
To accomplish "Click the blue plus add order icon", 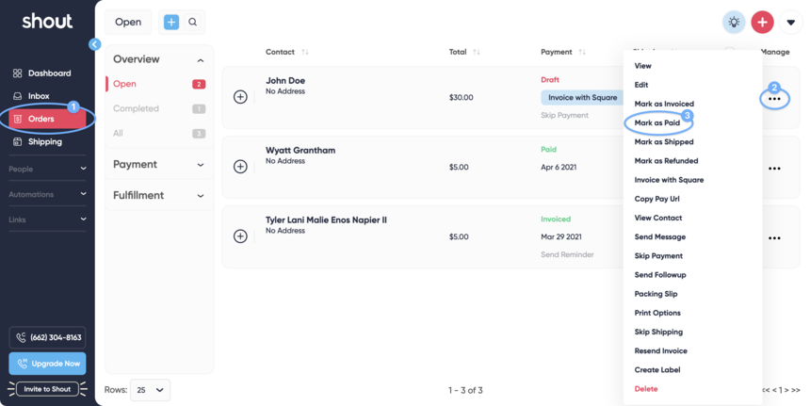I will [171, 23].
